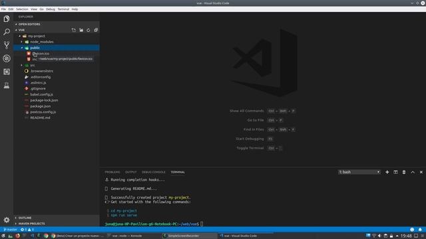Select the 1: bash terminal dropdown
The width and height of the screenshot is (426, 239).
point(359,172)
